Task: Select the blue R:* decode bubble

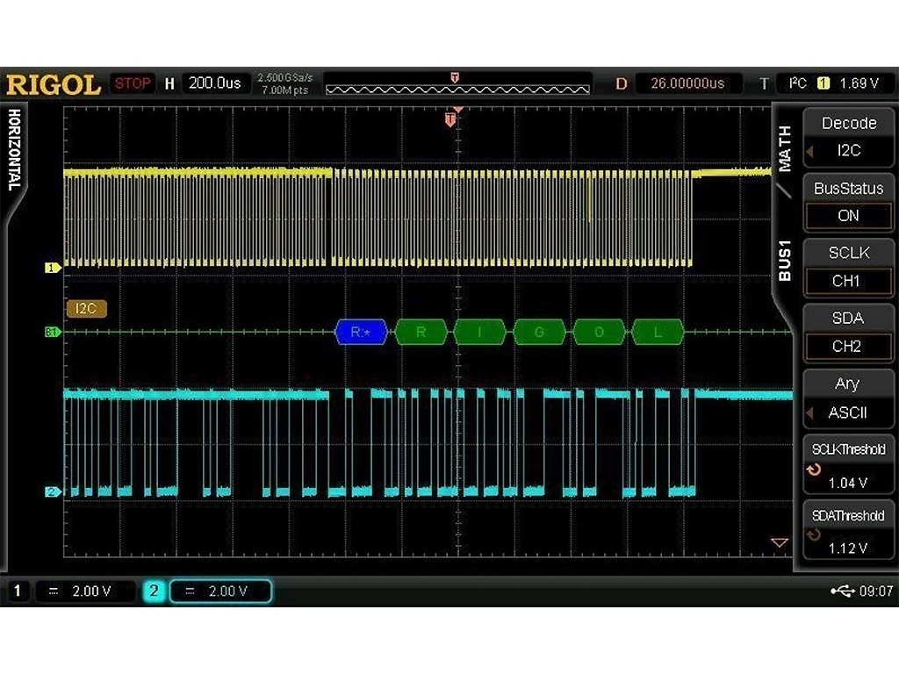Action: 361,332
